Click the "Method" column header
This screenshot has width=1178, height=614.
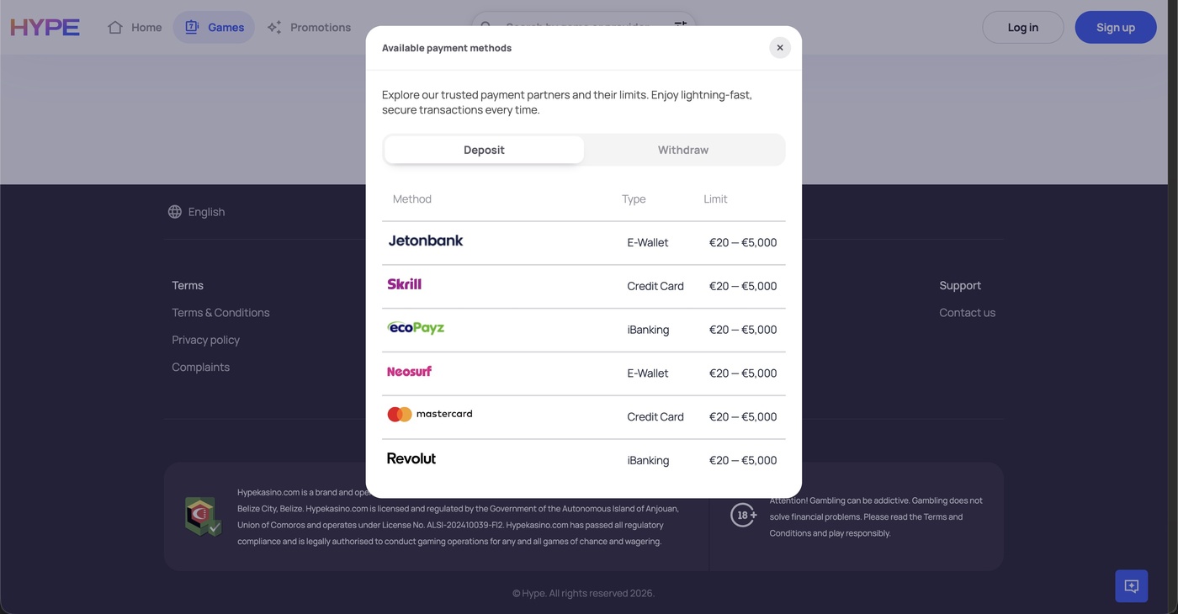tap(412, 199)
